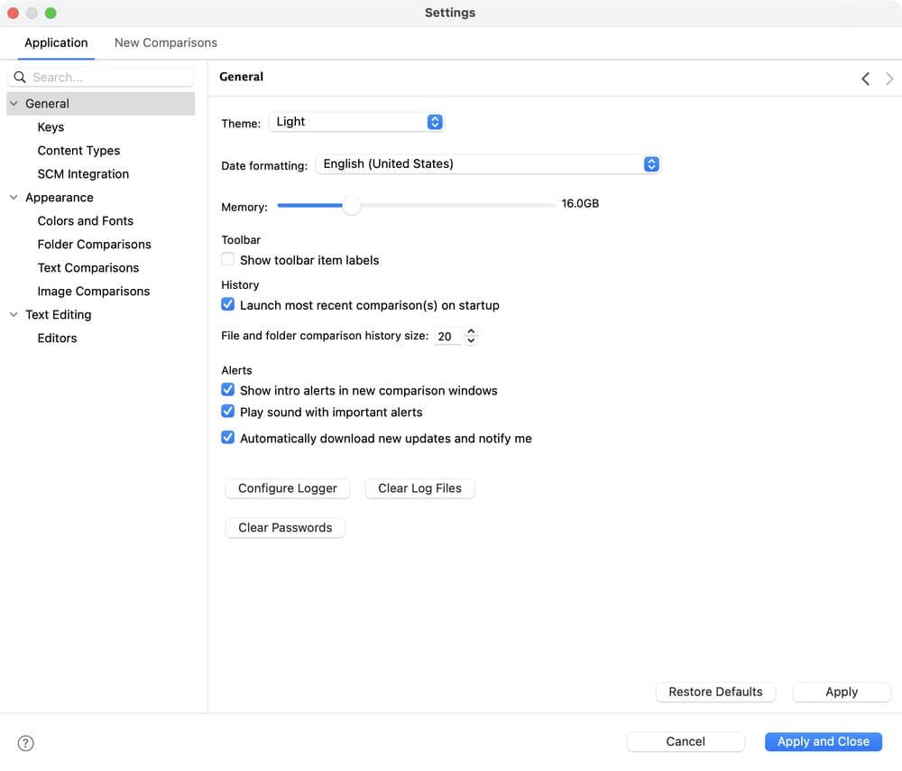Disable Automatically download new updates checkbox
The width and height of the screenshot is (902, 771).
tap(228, 438)
